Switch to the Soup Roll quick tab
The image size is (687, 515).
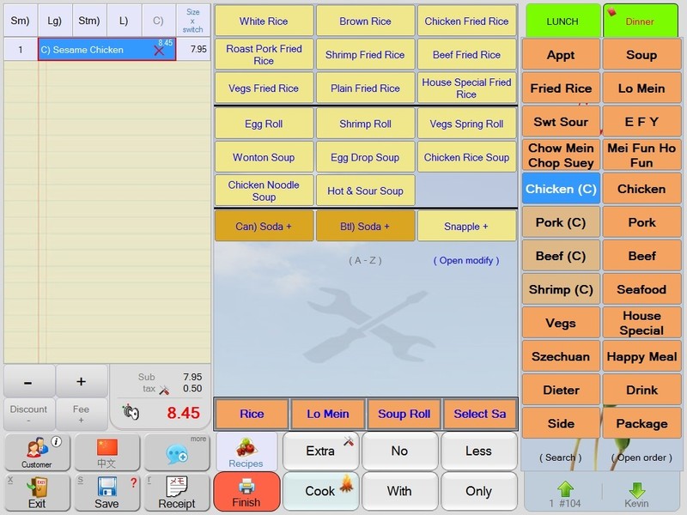click(404, 414)
